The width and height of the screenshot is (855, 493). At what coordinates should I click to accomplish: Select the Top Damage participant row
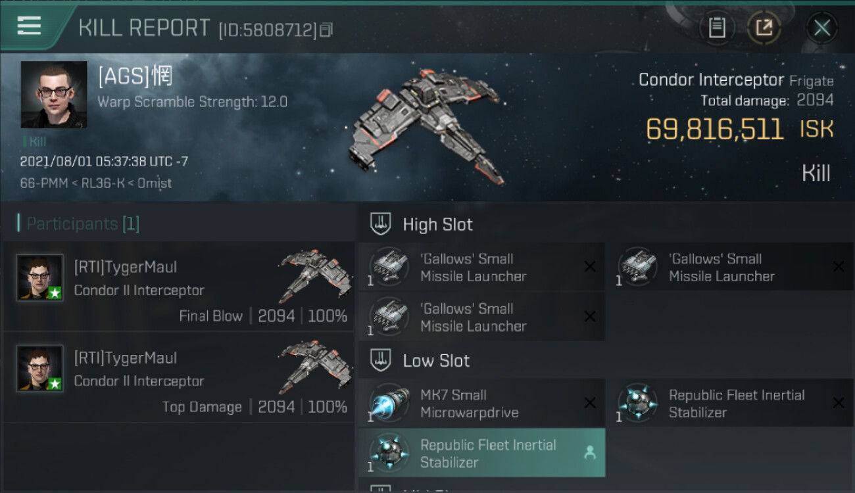(x=179, y=377)
